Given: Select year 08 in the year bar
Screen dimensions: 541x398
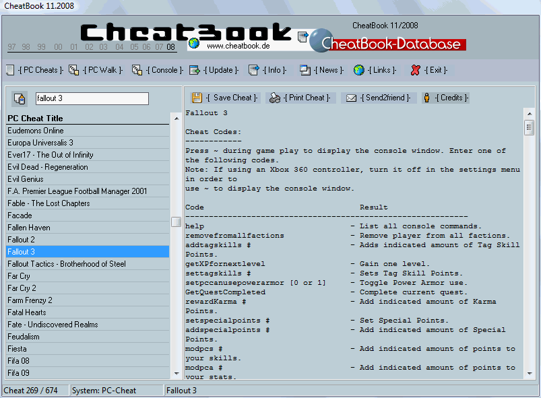Looking at the screenshot, I should [170, 47].
